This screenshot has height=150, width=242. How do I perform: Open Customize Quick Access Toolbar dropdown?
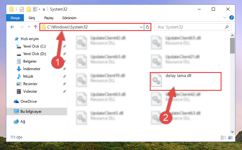pyautogui.click(x=44, y=10)
